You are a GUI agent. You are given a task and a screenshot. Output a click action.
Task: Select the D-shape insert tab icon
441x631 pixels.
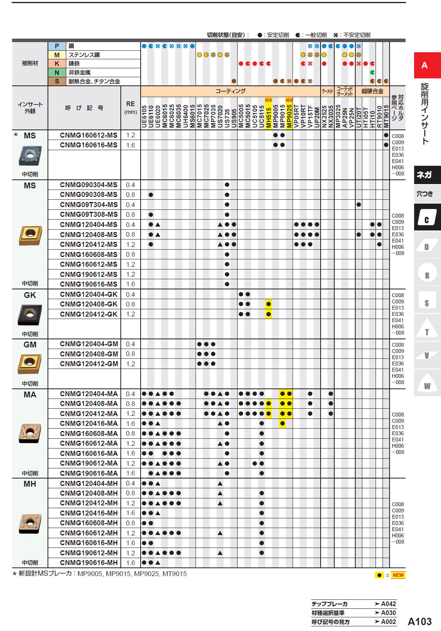[427, 245]
